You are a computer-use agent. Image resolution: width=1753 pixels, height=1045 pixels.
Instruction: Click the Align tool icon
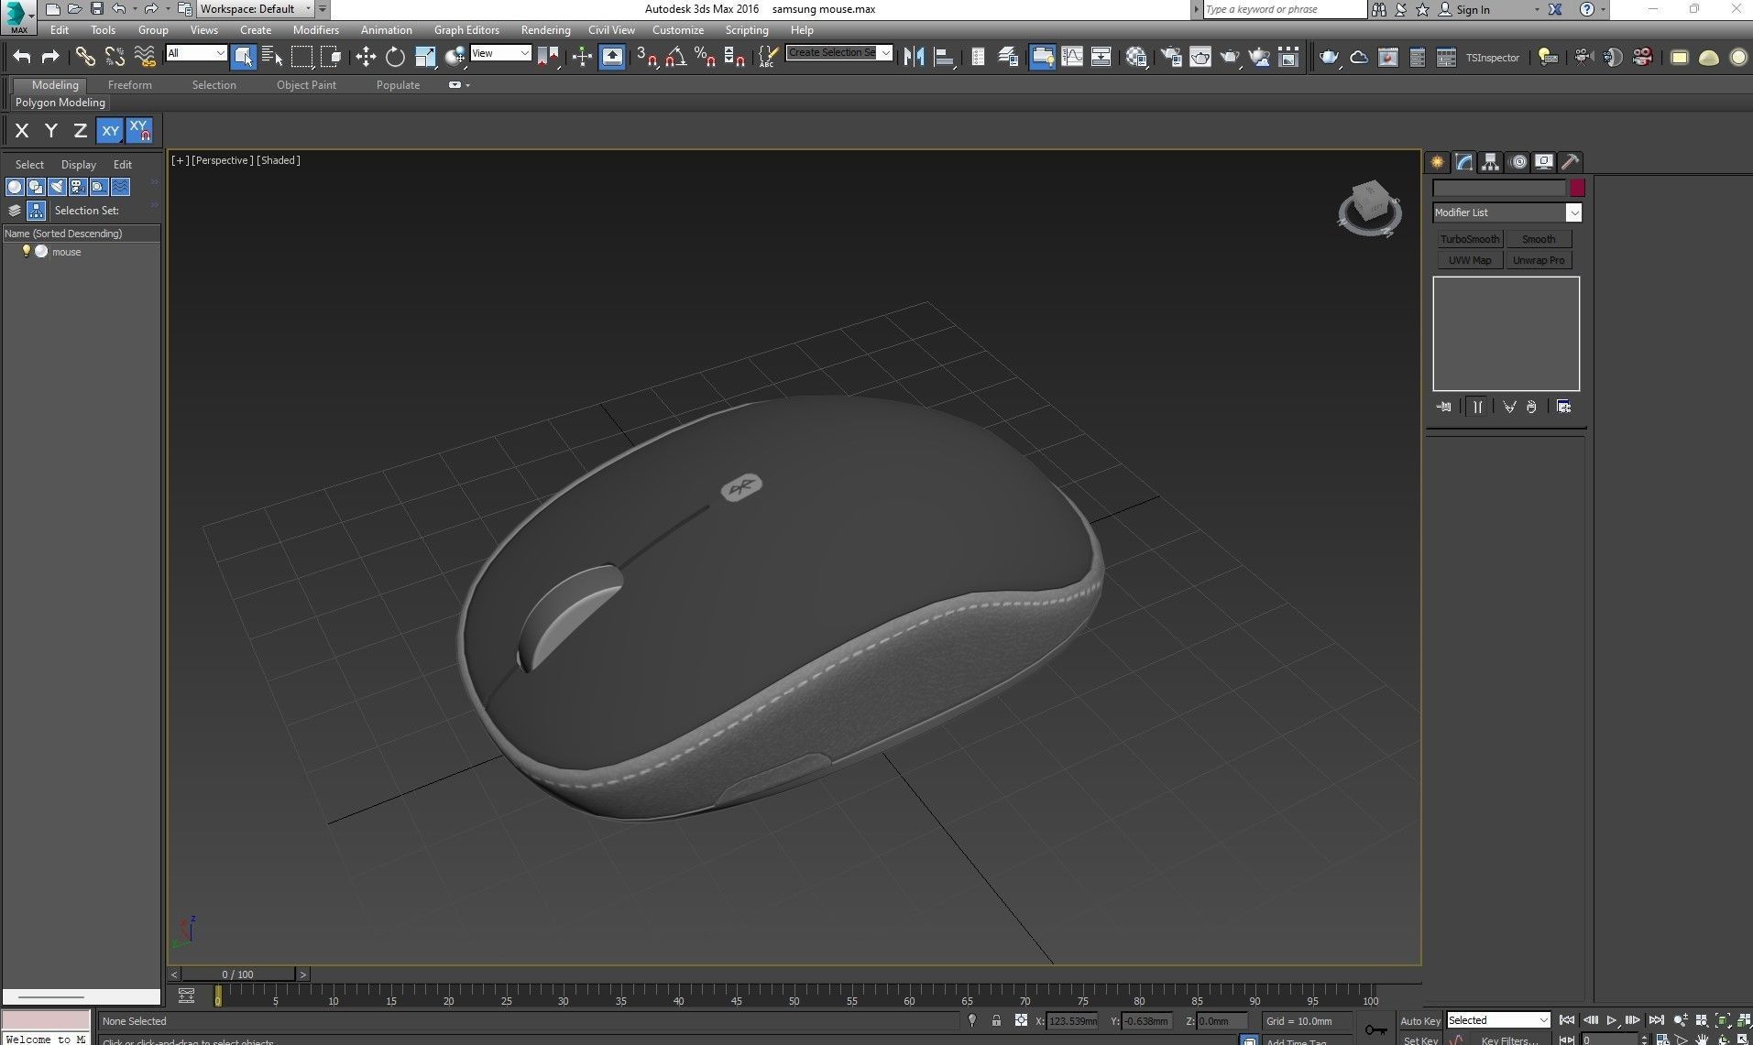[944, 57]
